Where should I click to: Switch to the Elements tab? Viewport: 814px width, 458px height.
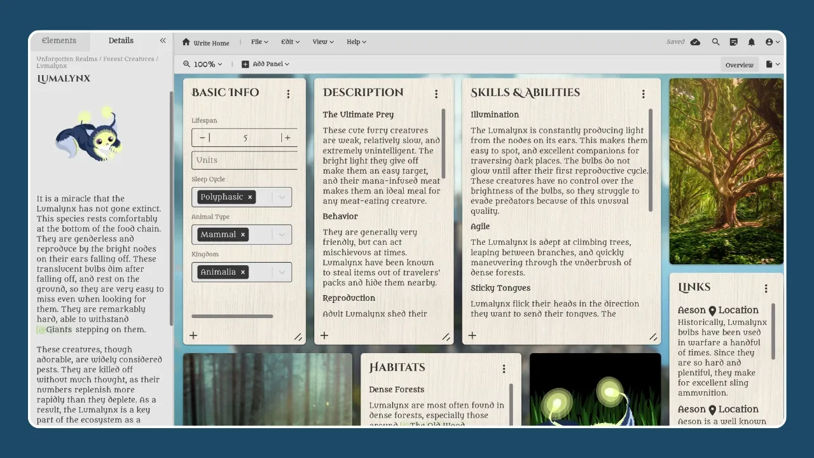click(x=59, y=41)
